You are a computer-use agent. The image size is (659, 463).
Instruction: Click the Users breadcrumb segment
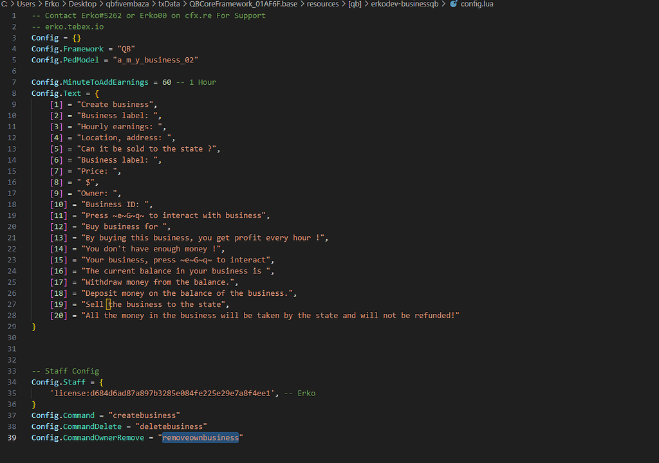coord(26,4)
